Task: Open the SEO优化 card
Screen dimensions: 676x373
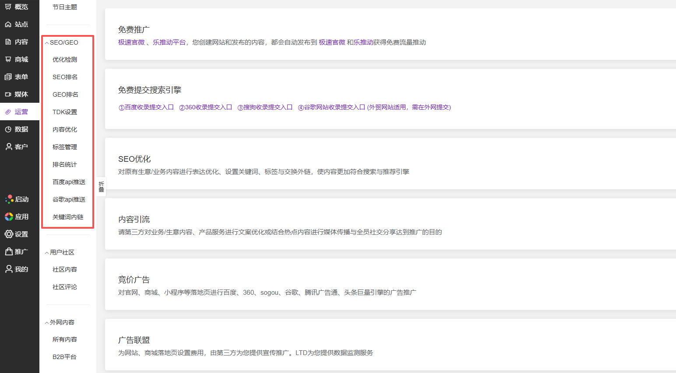Action: (x=391, y=164)
